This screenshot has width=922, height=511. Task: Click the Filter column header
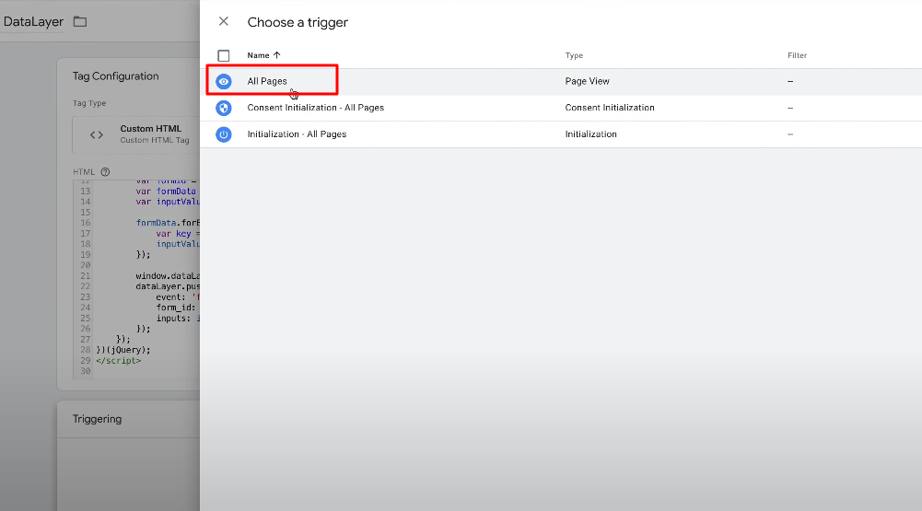pos(797,55)
